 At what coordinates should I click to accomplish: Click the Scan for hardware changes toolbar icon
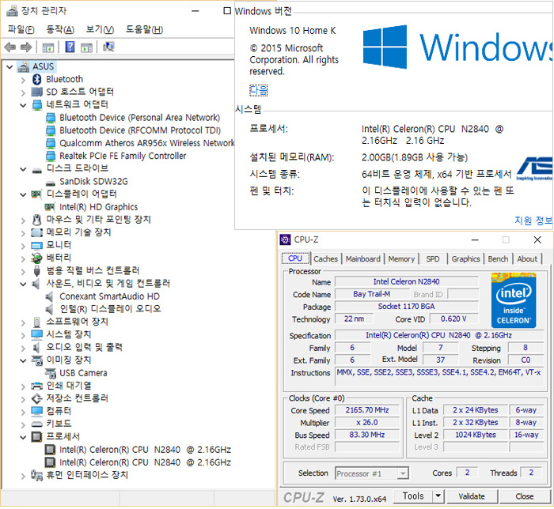[108, 47]
